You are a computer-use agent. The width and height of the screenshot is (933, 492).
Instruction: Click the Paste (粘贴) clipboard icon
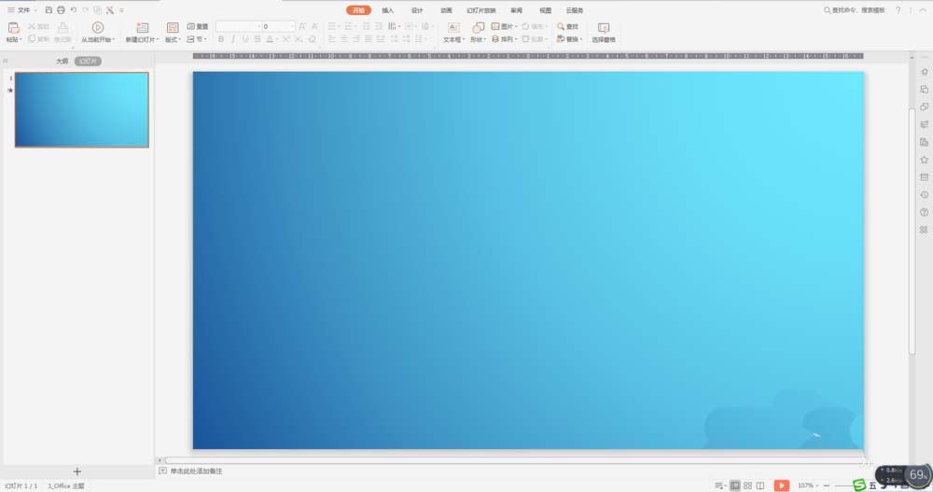click(x=13, y=28)
